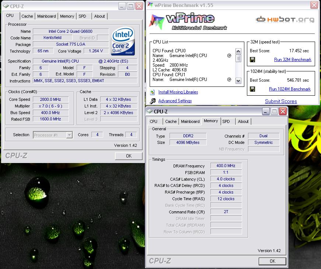Close the Memory CPU-Z window
This screenshot has width=321, height=269.
pyautogui.click(x=283, y=112)
